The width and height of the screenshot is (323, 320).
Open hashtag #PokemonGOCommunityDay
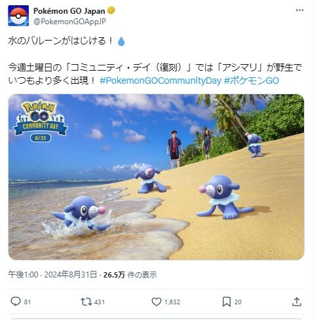[x=161, y=80]
